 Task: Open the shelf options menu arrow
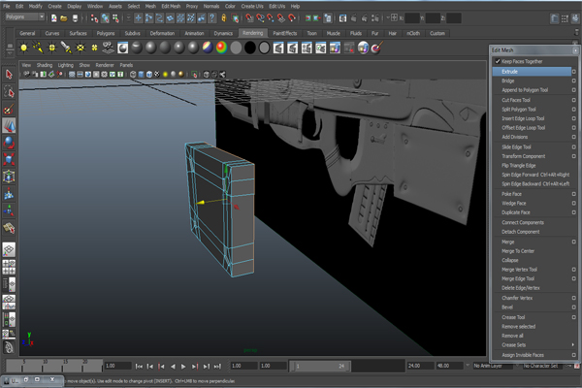[10, 54]
